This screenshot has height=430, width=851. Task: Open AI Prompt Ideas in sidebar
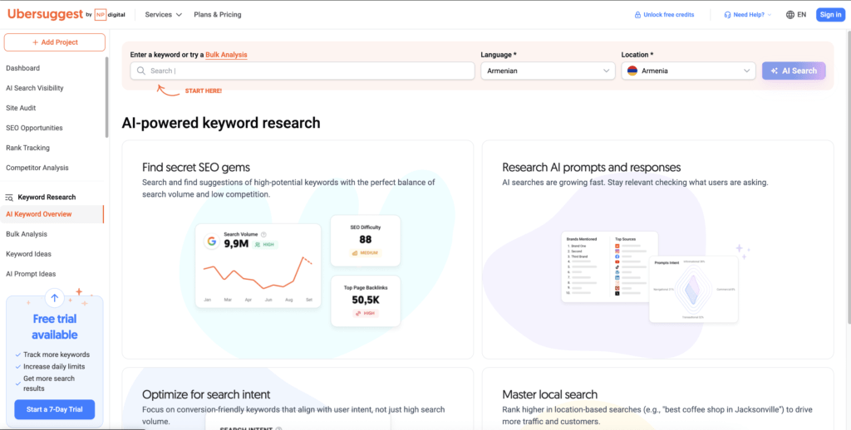pyautogui.click(x=31, y=274)
